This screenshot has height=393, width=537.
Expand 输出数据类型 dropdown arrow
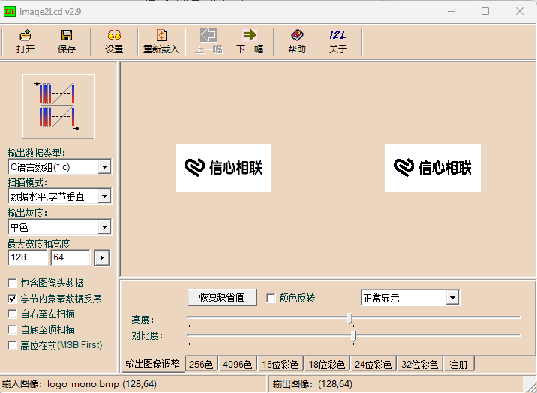[x=104, y=167]
